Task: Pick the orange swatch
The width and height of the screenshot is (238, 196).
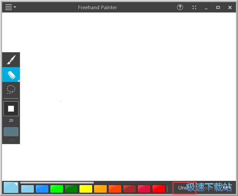Action: (100, 189)
